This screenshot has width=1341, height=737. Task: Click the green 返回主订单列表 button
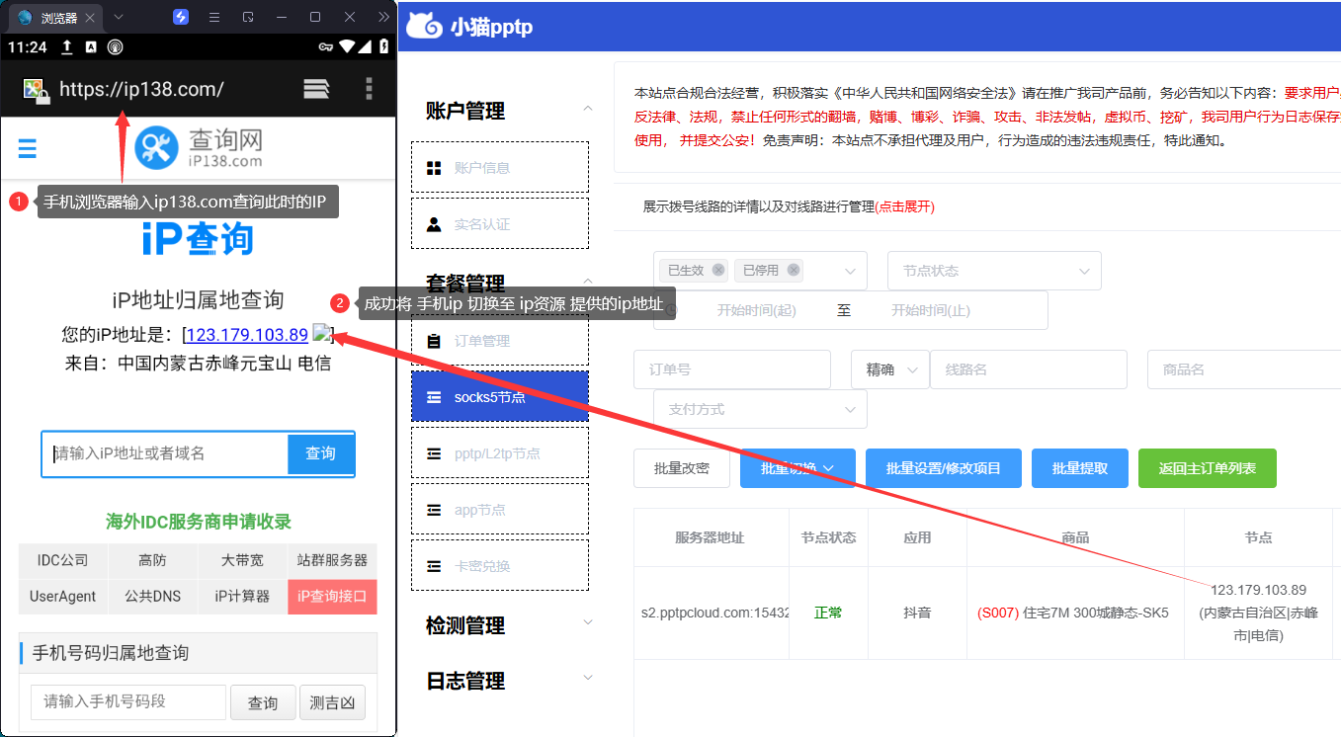click(1207, 468)
